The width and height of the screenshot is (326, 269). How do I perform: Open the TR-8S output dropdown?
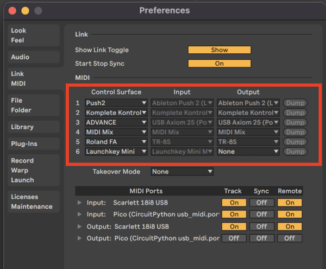point(248,142)
